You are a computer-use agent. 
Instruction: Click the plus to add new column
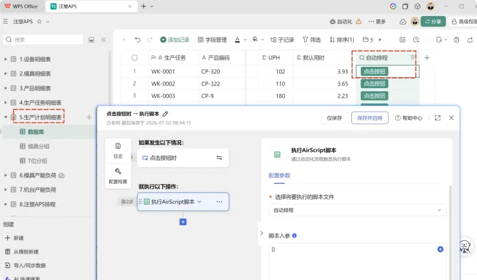coord(427,58)
